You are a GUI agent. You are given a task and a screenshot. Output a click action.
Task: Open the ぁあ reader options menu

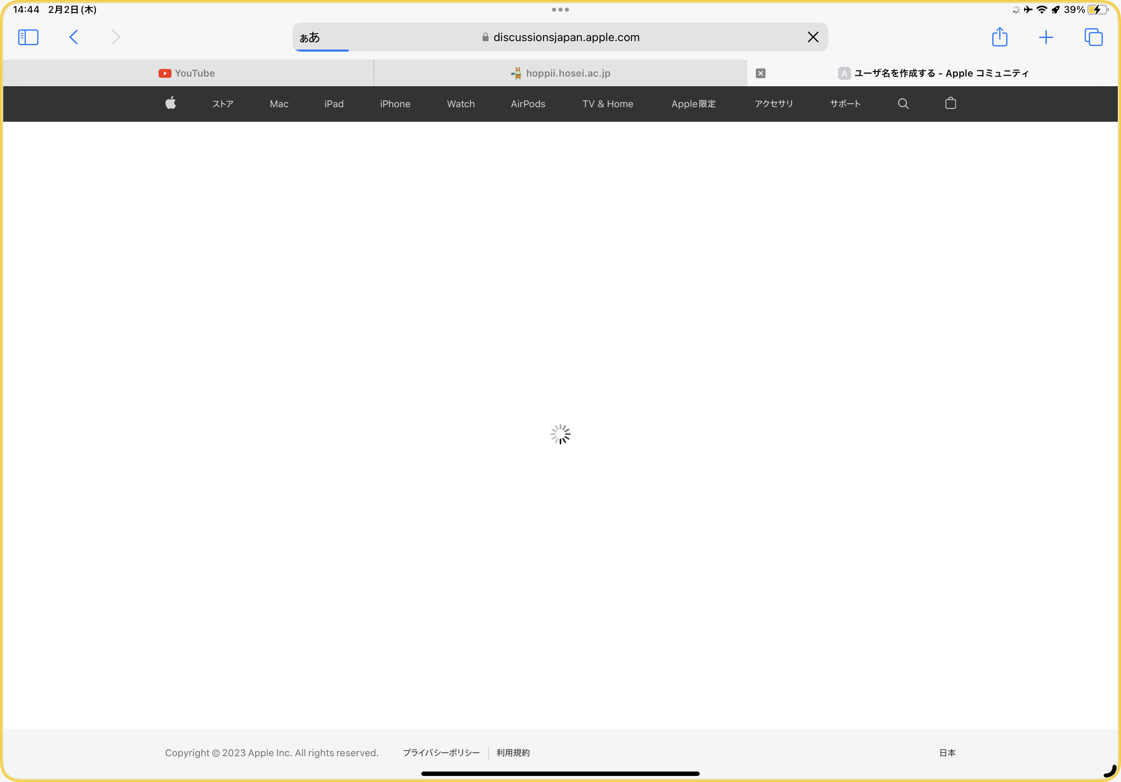coord(310,37)
